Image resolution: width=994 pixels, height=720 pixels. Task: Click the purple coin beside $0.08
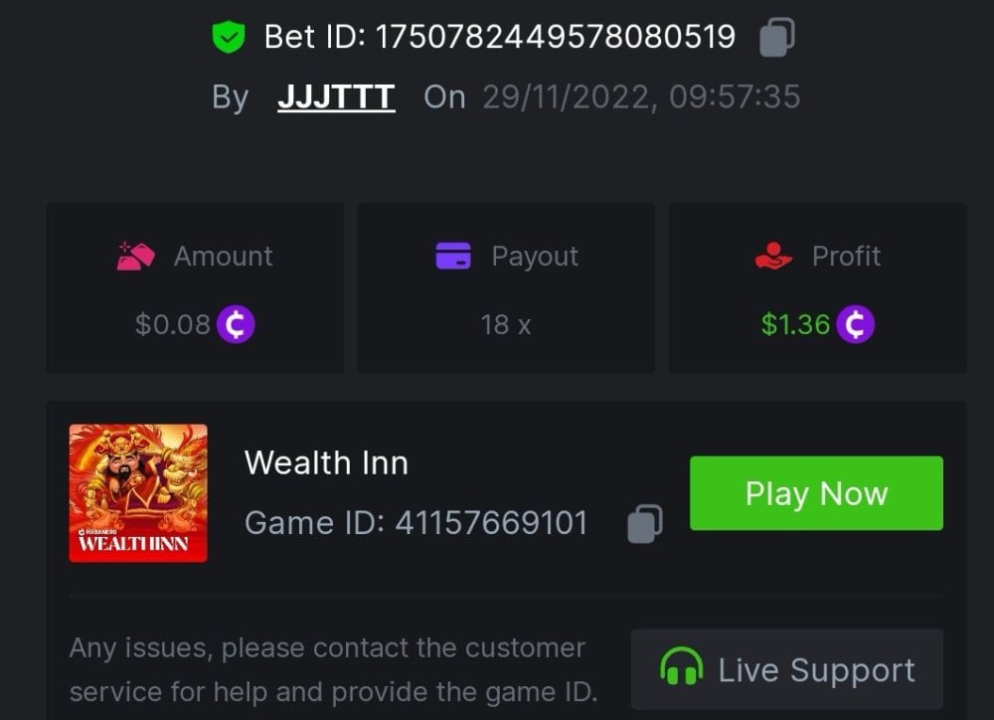[236, 324]
